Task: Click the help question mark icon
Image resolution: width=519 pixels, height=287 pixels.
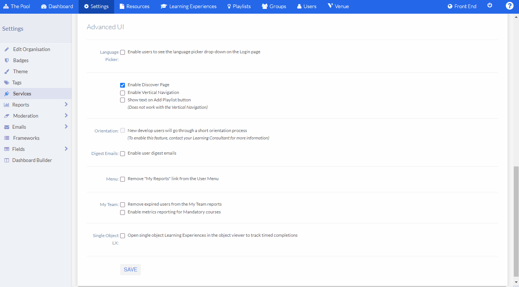Action: [x=509, y=6]
